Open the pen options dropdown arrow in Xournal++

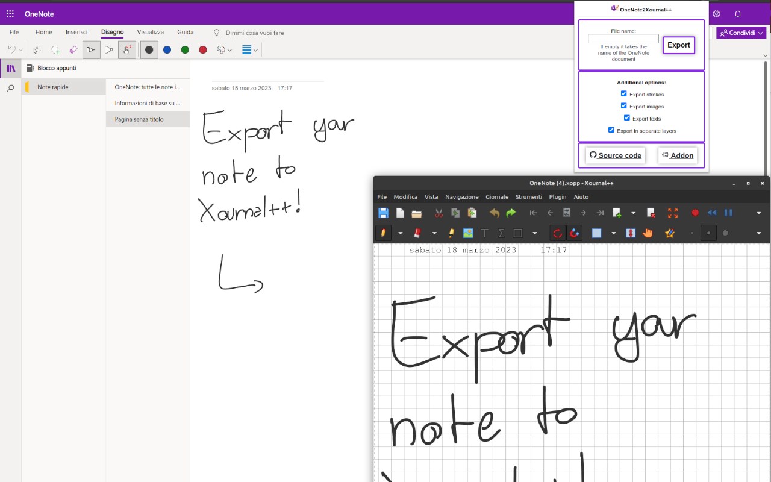tap(400, 233)
